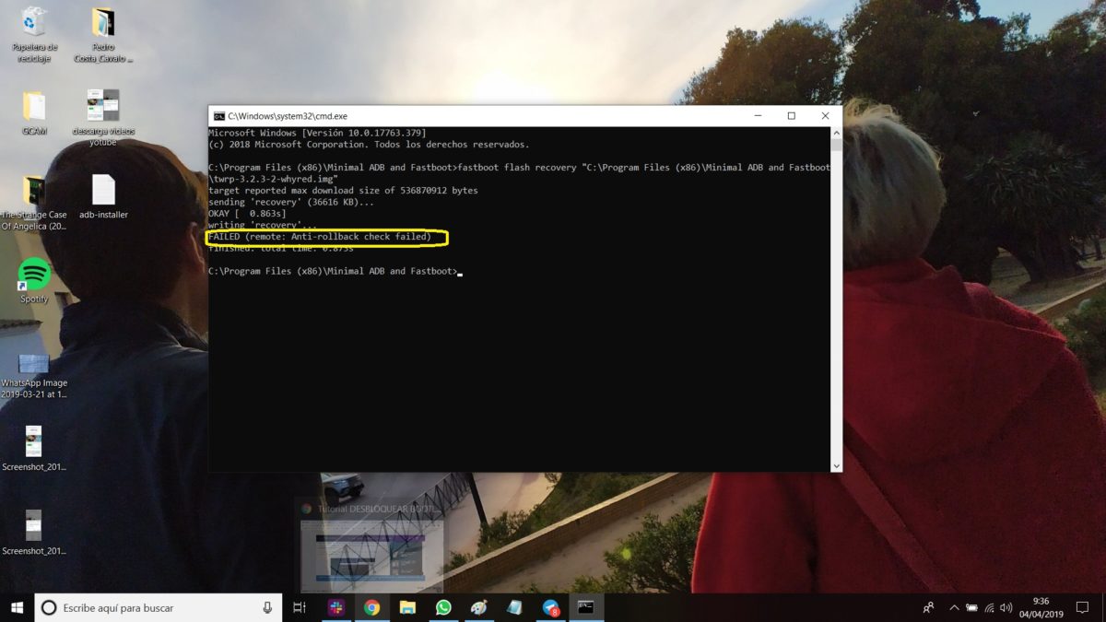Screen dimensions: 1106x622
Task: Open the Papelera de reciclaje desktop icon
Action: click(34, 35)
